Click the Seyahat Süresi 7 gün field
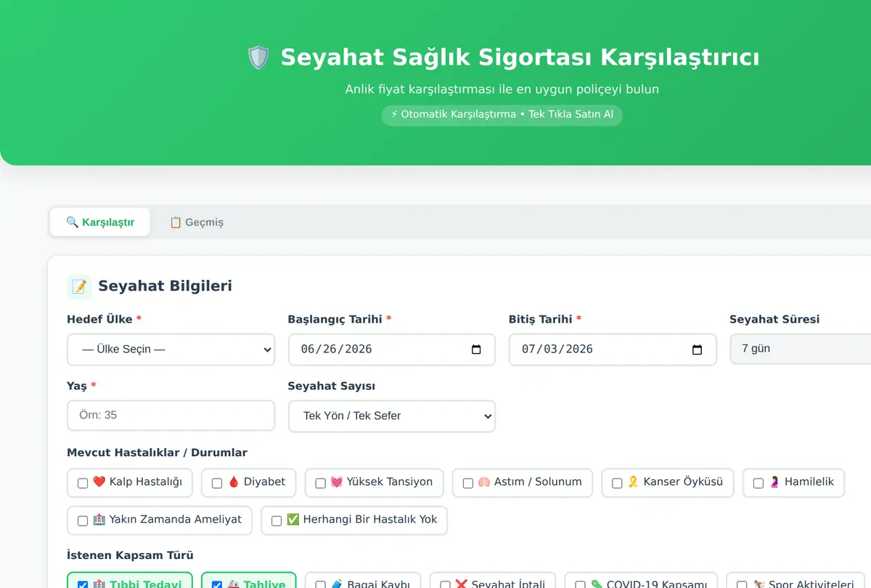The width and height of the screenshot is (871, 588). pyautogui.click(x=800, y=349)
